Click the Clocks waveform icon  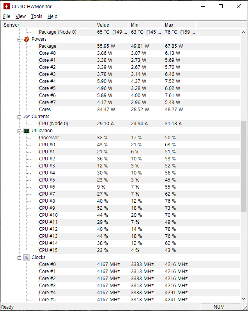pyautogui.click(x=26, y=257)
